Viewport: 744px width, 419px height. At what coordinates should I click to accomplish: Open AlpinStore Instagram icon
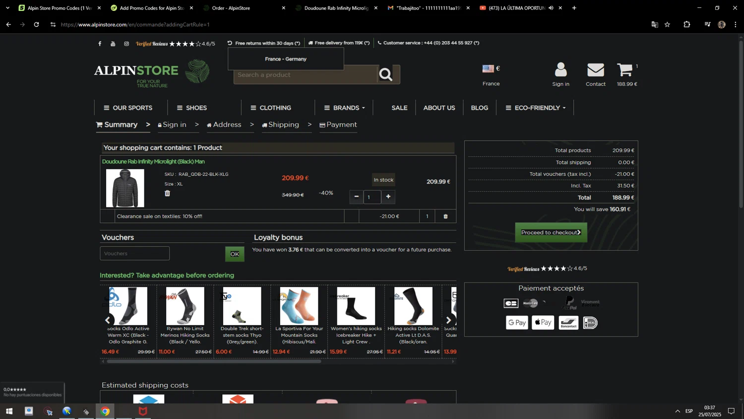coord(126,44)
